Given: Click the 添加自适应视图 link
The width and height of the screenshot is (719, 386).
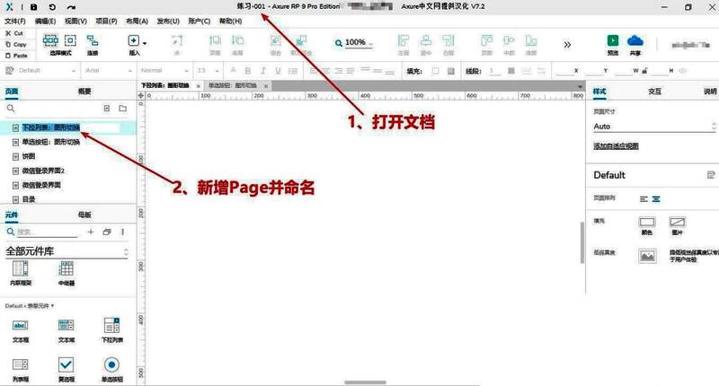Looking at the screenshot, I should [616, 145].
